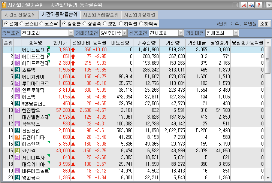Screen dimensions: 272x183
Task: Click the table scrollbar up arrow
Action: 268,43
